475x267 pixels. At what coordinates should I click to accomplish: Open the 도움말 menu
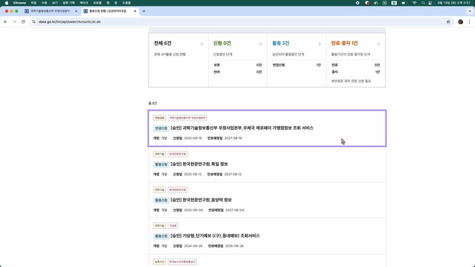click(x=126, y=3)
